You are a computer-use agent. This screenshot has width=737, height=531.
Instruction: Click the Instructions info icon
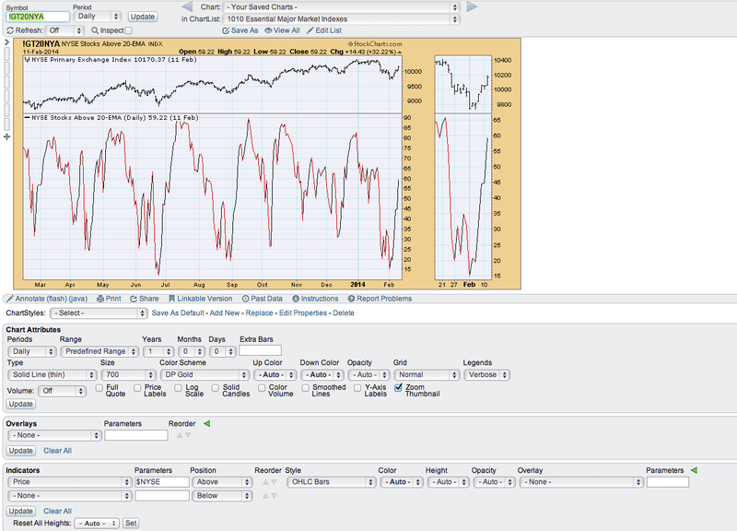(x=296, y=299)
